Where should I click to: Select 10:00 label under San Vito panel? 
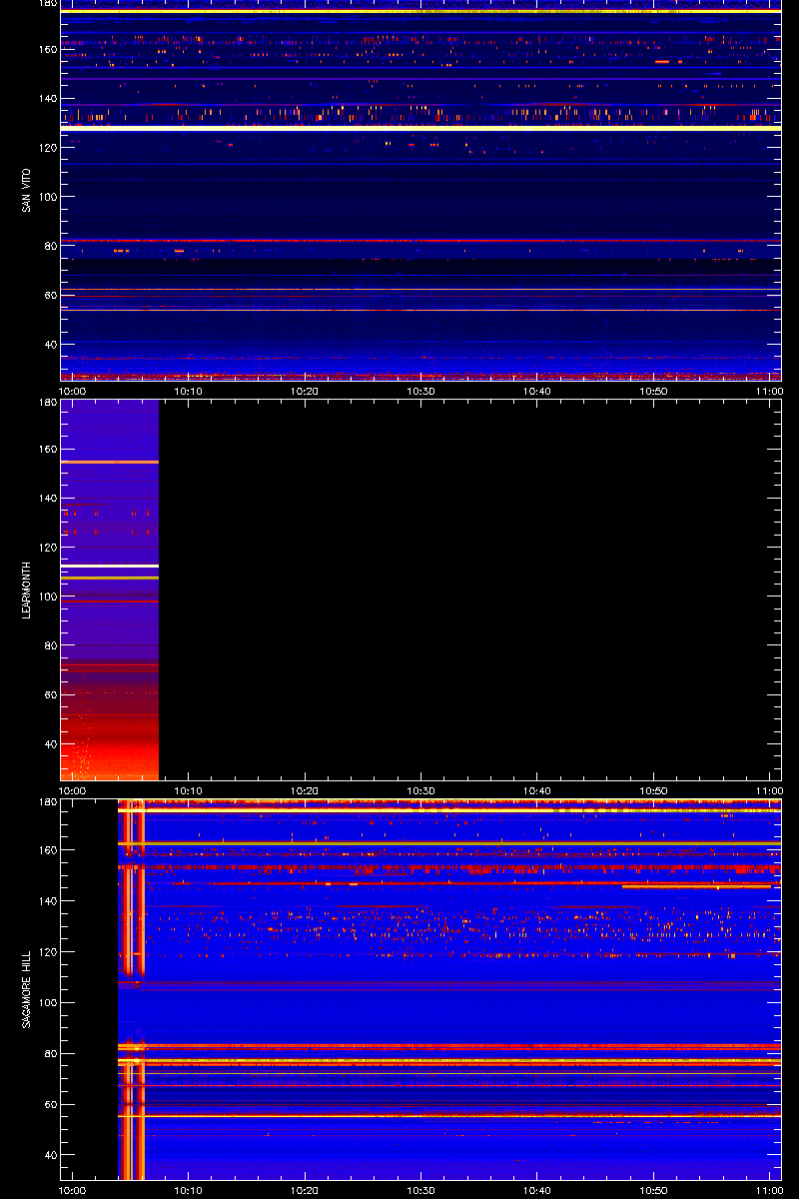(73, 391)
